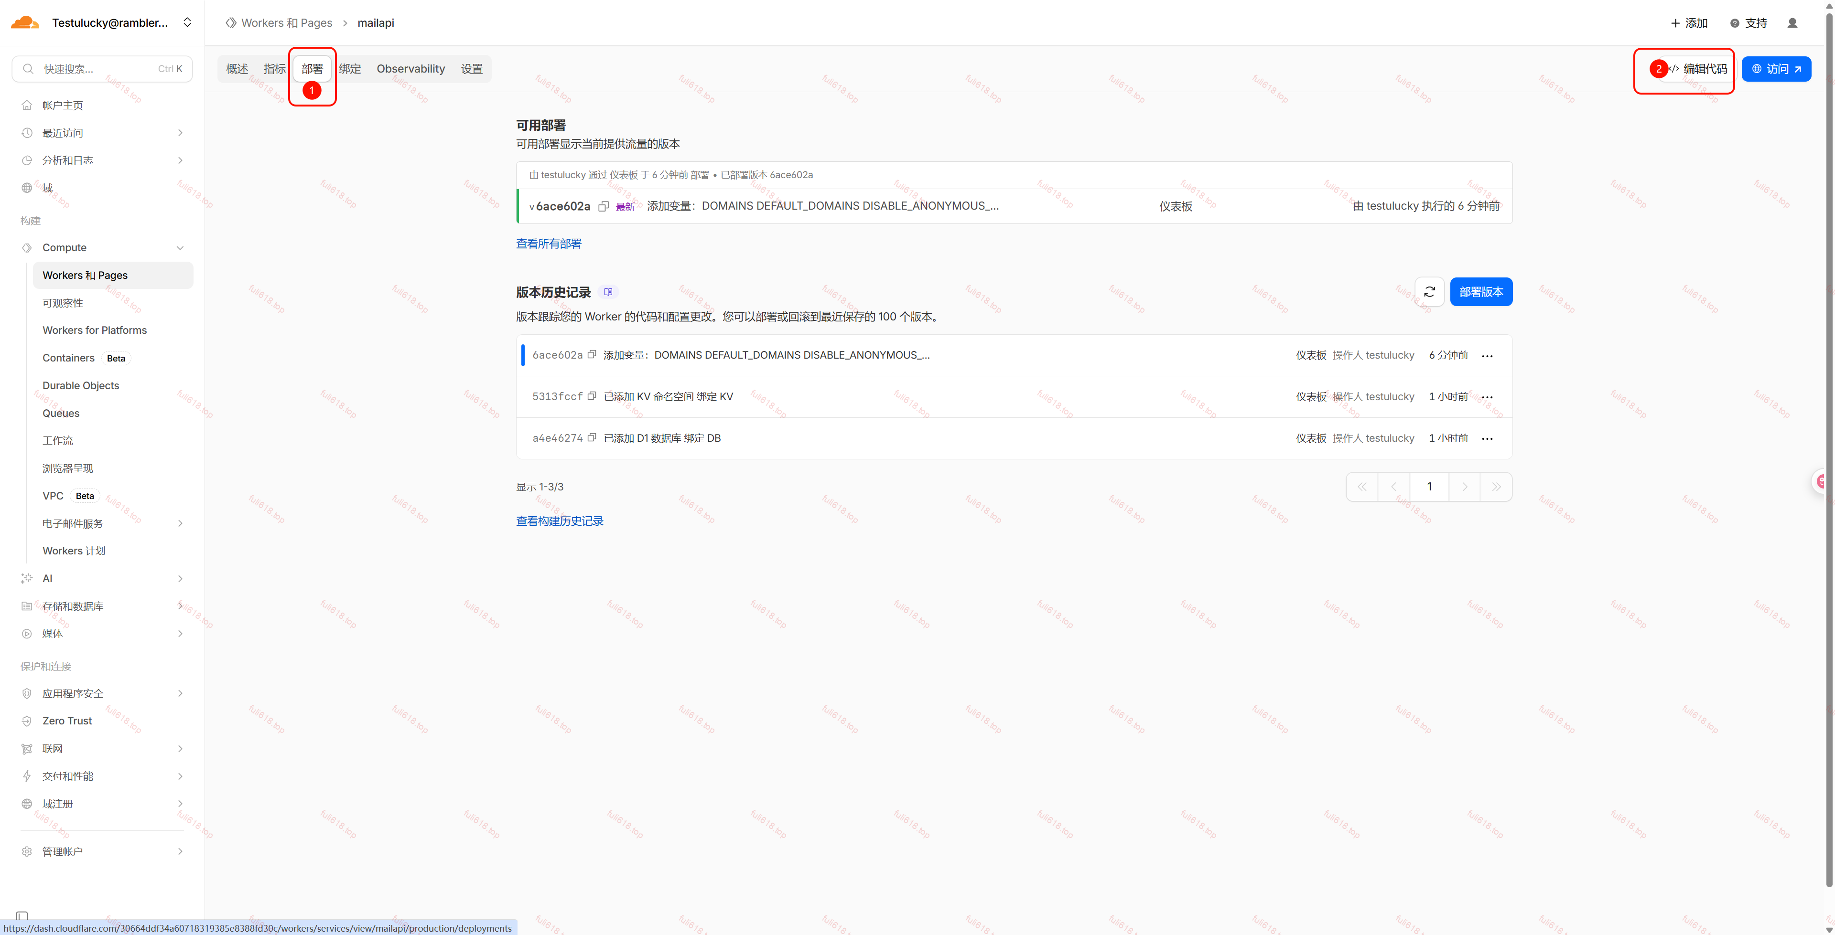Expand the 管理帐户 submenu chevron

(x=180, y=852)
